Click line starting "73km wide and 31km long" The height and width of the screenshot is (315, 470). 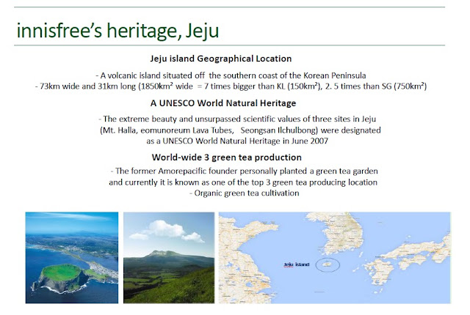coord(231,86)
